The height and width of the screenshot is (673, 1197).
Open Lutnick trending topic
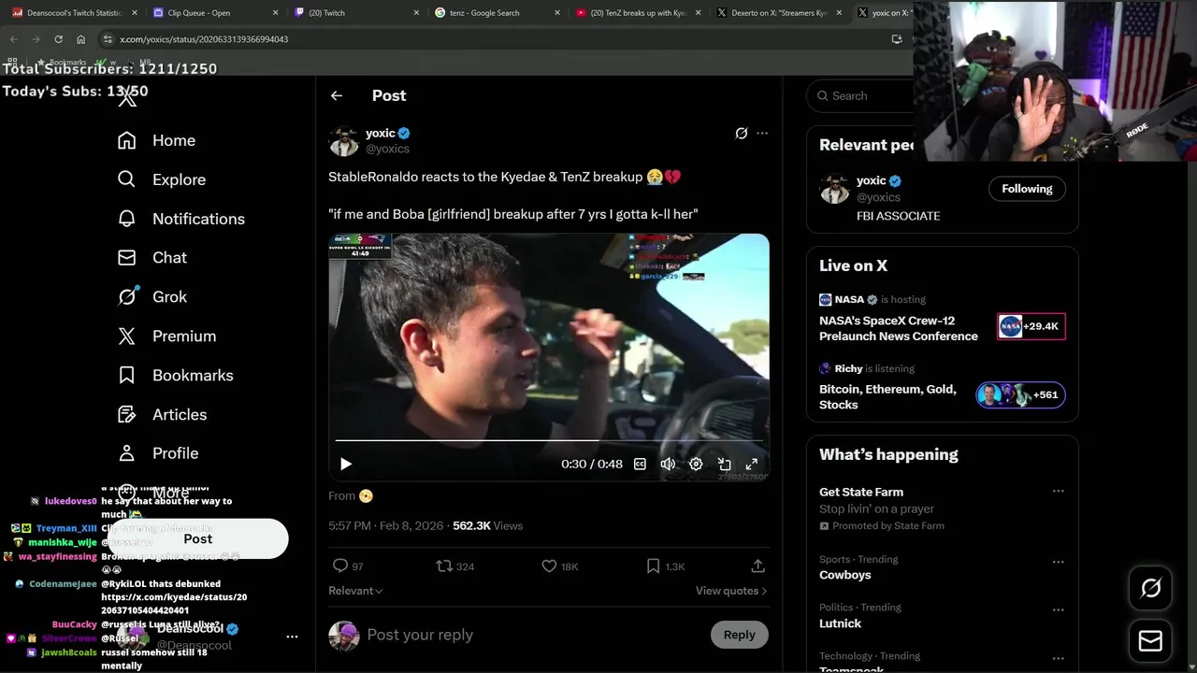840,623
